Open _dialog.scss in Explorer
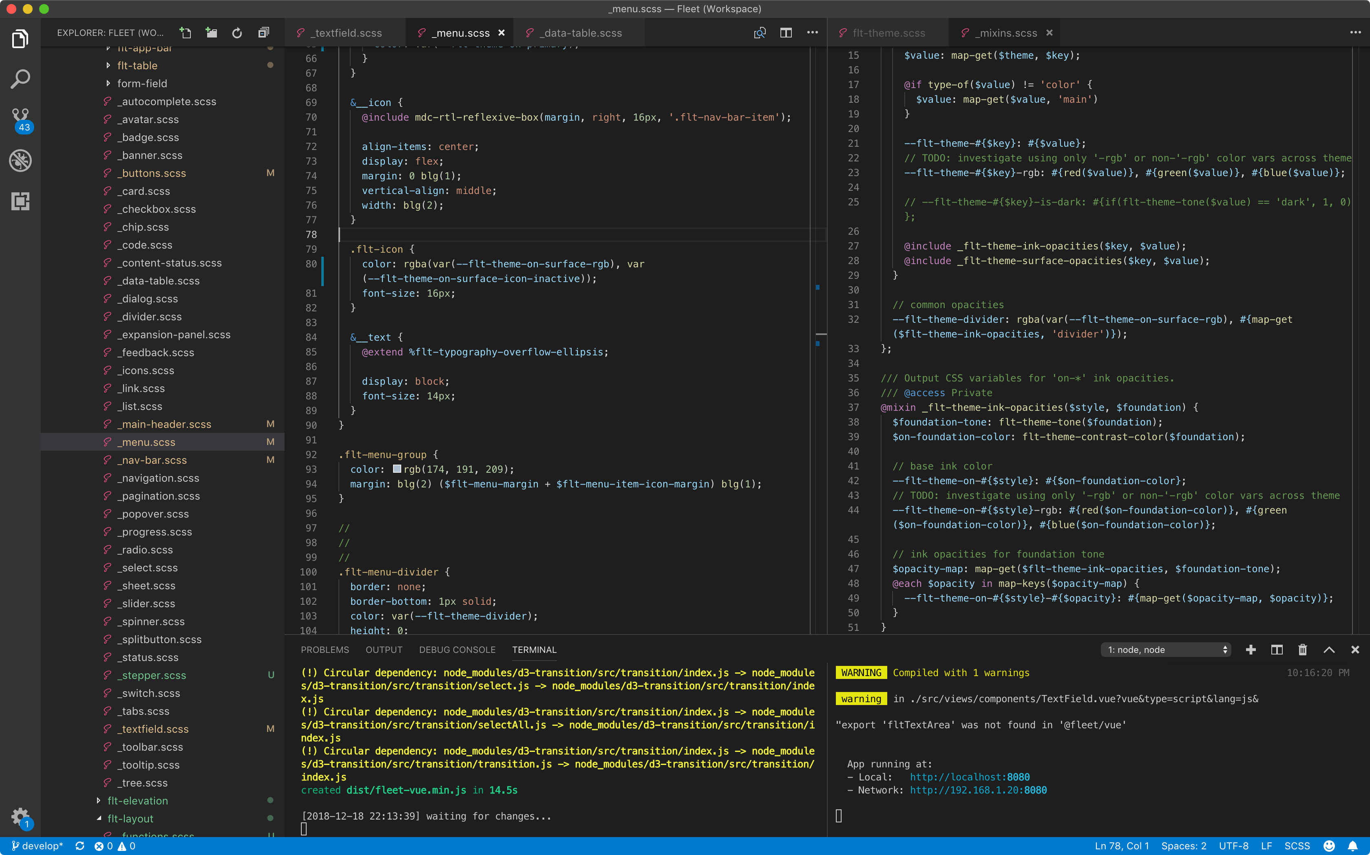This screenshot has height=855, width=1370. pos(162,299)
